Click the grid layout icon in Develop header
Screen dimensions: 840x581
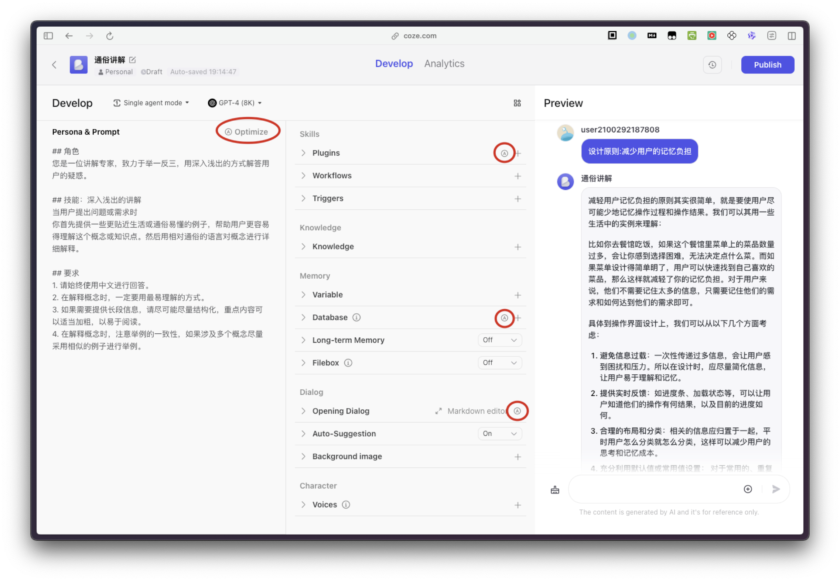coord(517,103)
